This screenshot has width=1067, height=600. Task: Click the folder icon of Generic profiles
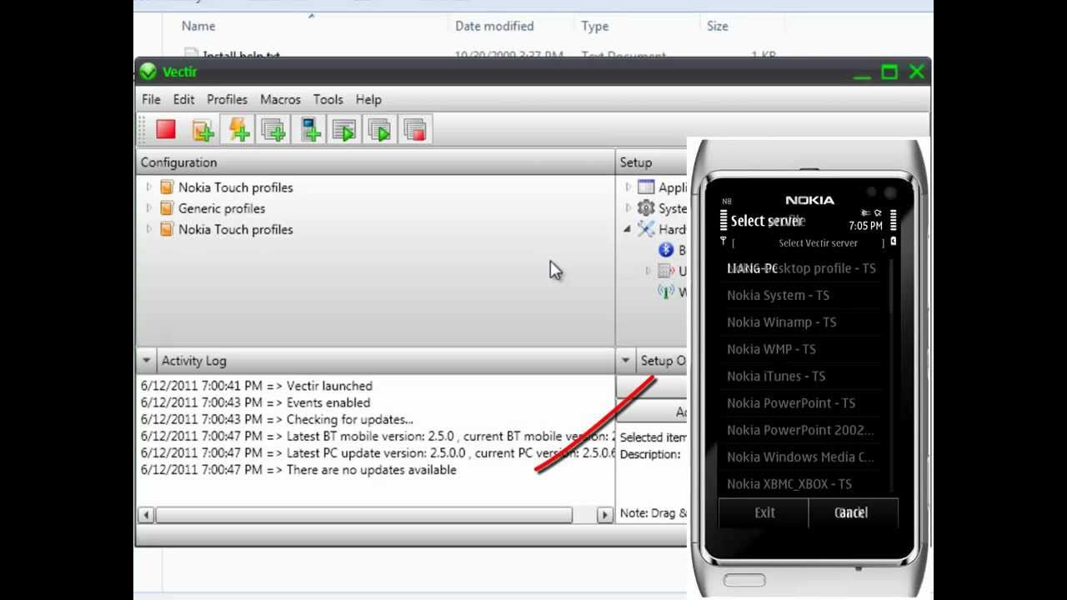tap(167, 208)
